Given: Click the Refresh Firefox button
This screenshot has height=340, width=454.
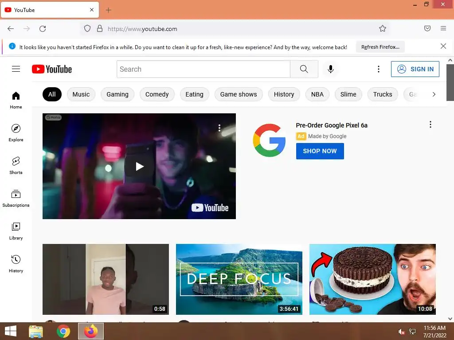Looking at the screenshot, I should point(380,47).
